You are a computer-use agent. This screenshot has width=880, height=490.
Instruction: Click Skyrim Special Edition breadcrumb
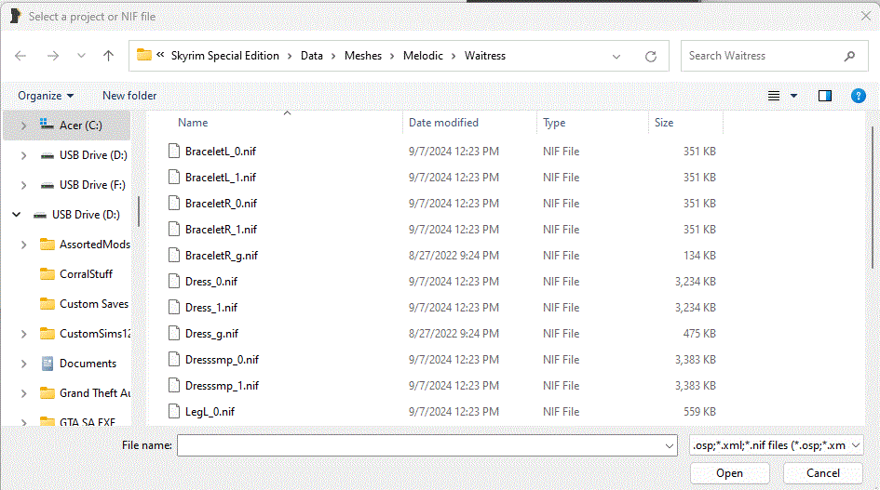pos(225,56)
